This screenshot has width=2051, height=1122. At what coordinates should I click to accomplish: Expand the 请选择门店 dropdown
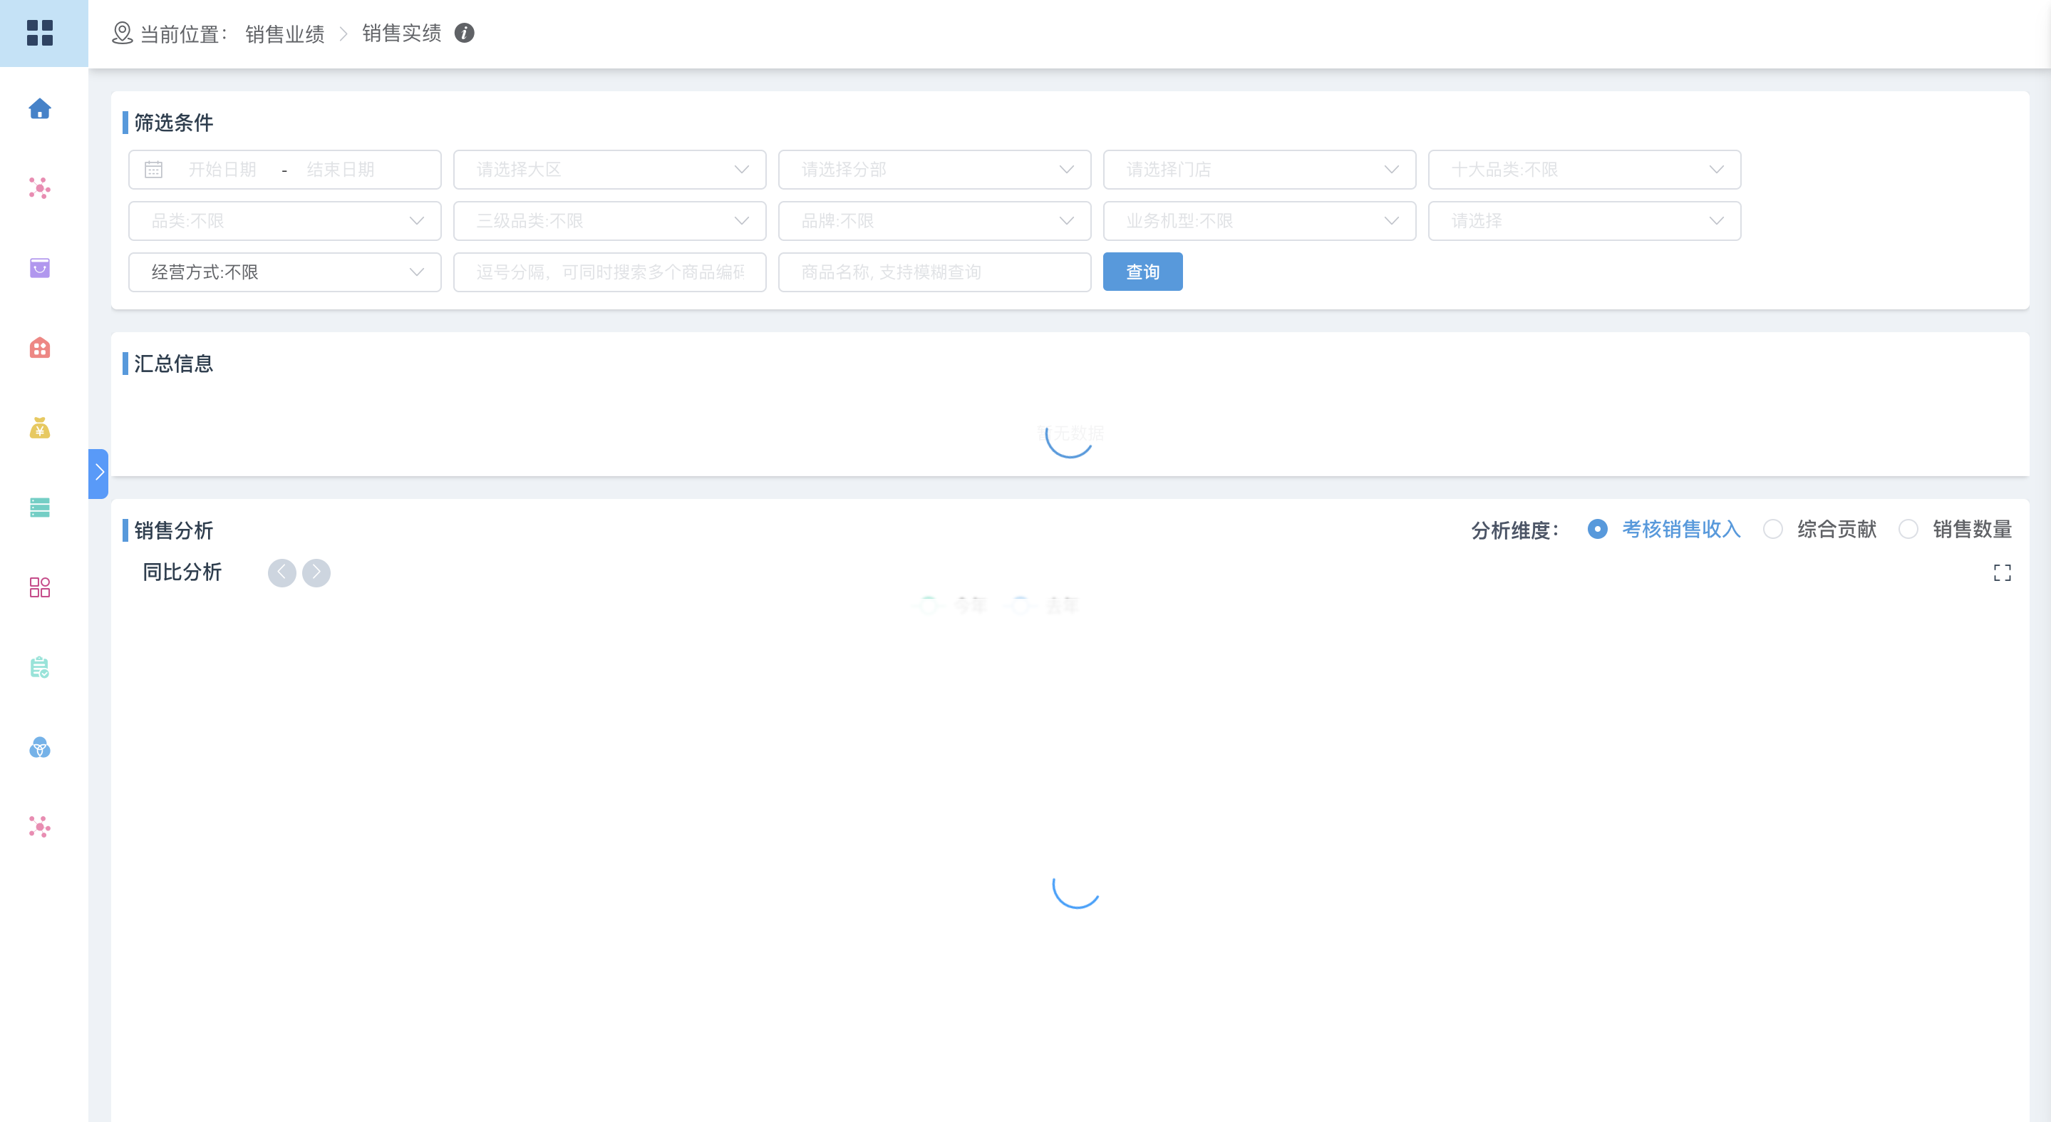point(1259,170)
